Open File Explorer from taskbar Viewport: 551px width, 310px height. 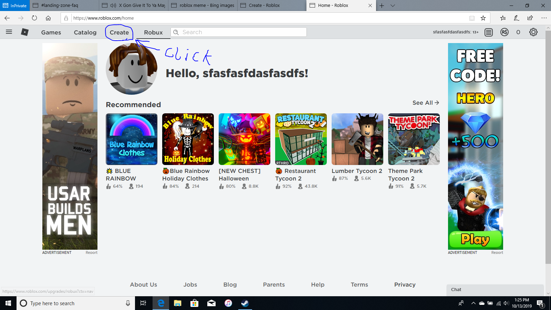tap(178, 303)
